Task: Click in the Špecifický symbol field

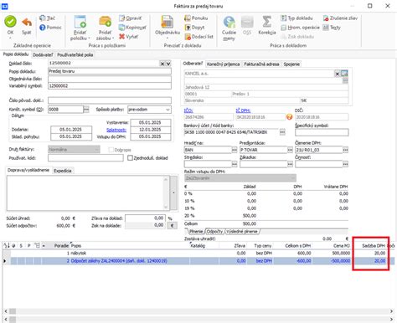Action: click(x=322, y=132)
